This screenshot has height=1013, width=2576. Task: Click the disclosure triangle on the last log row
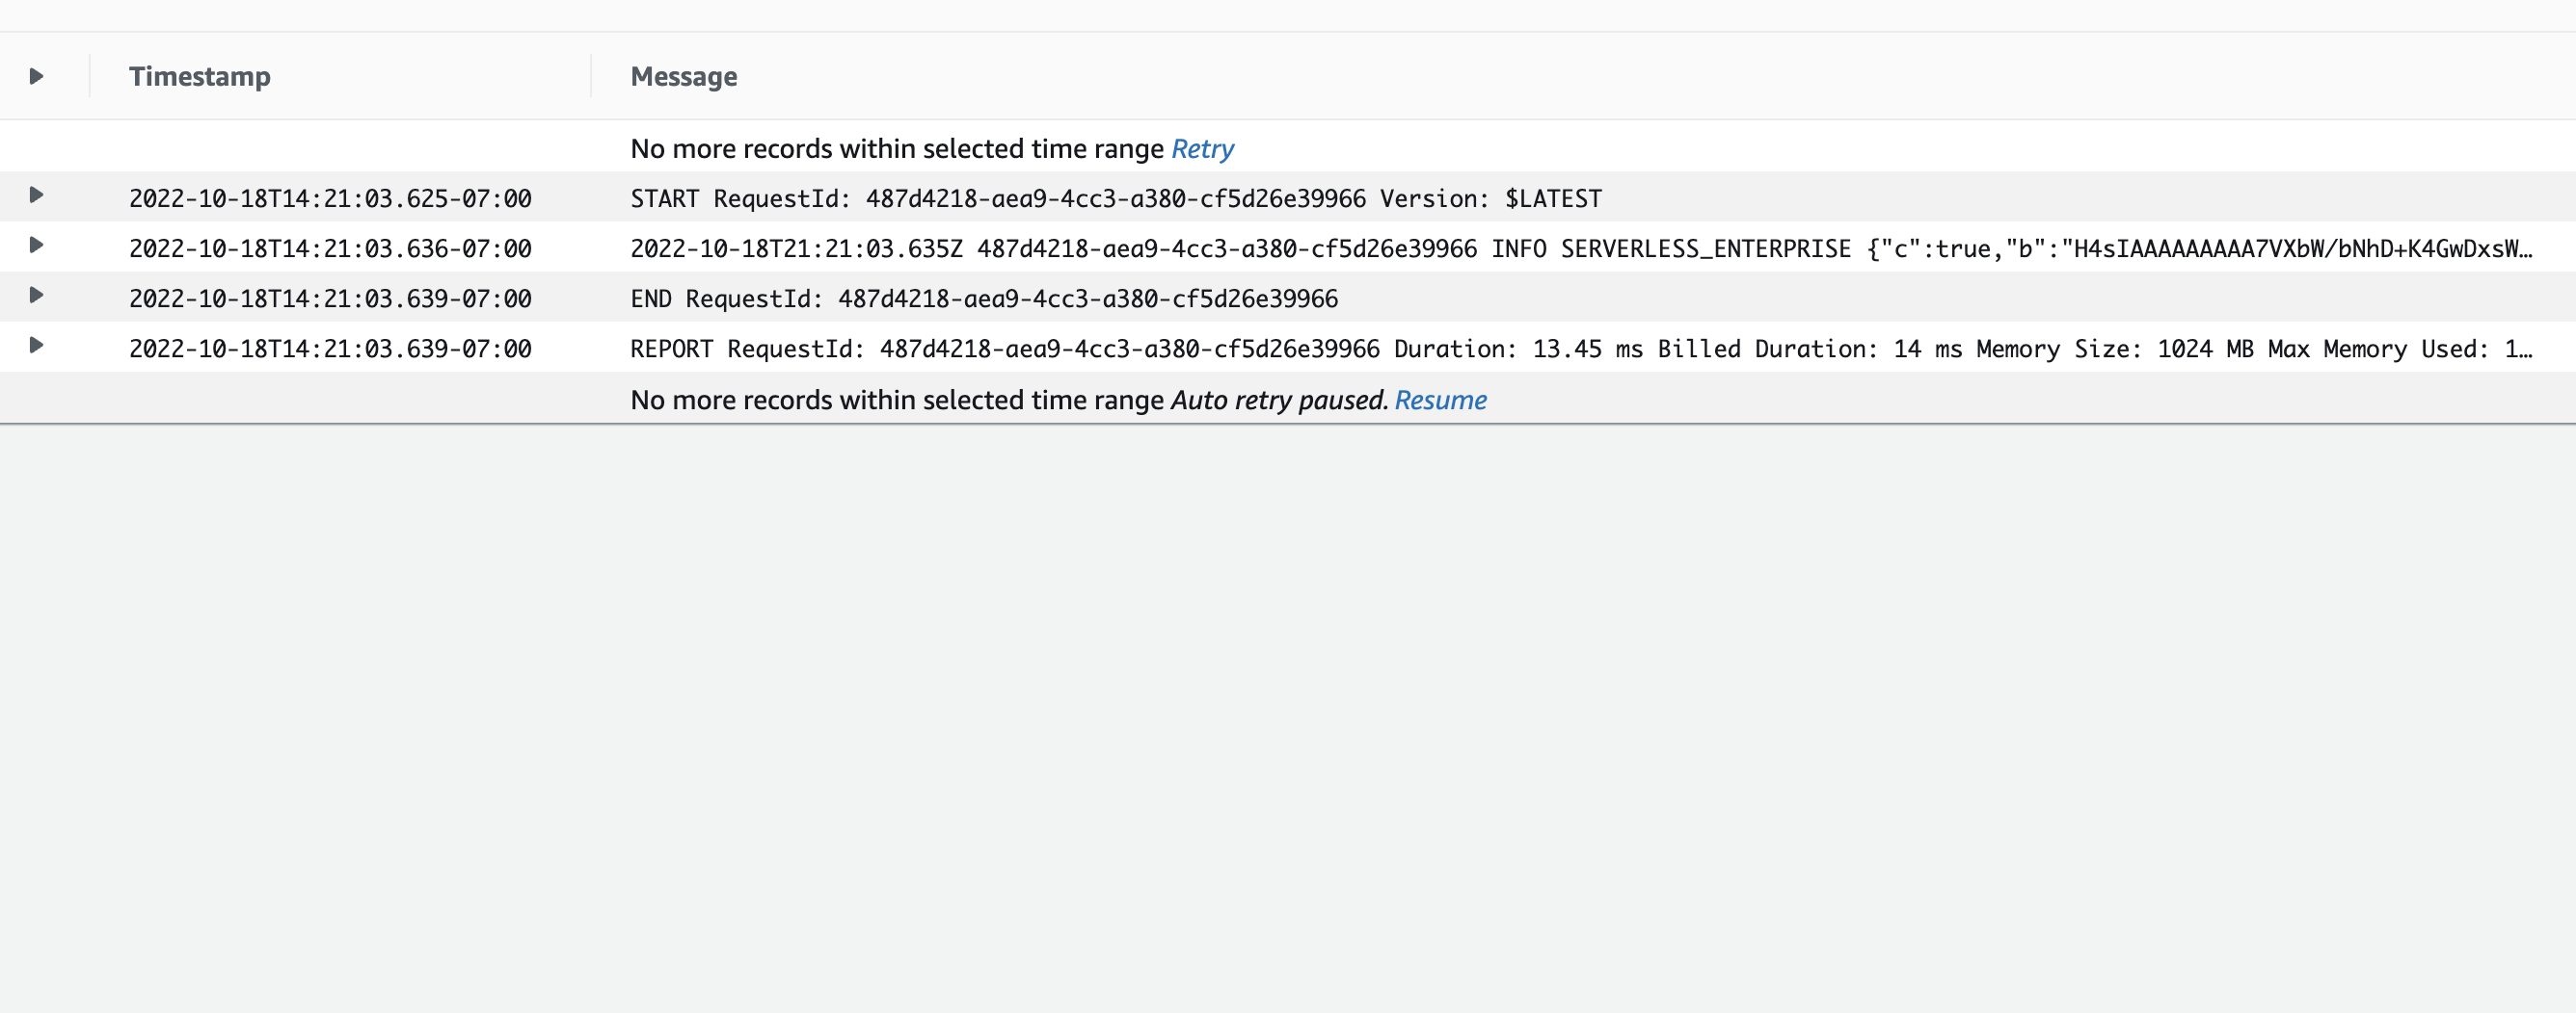point(38,347)
